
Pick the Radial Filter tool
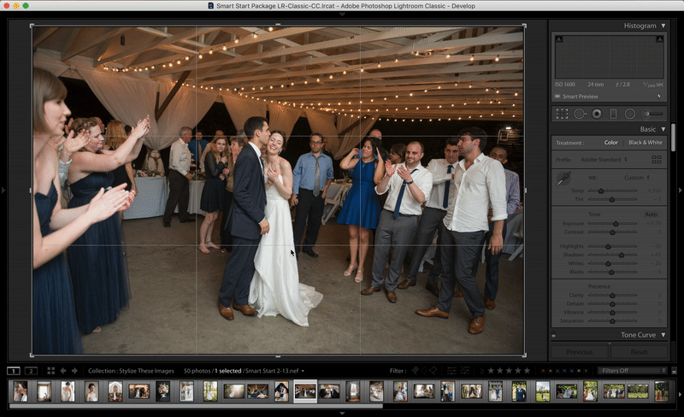pyautogui.click(x=630, y=114)
